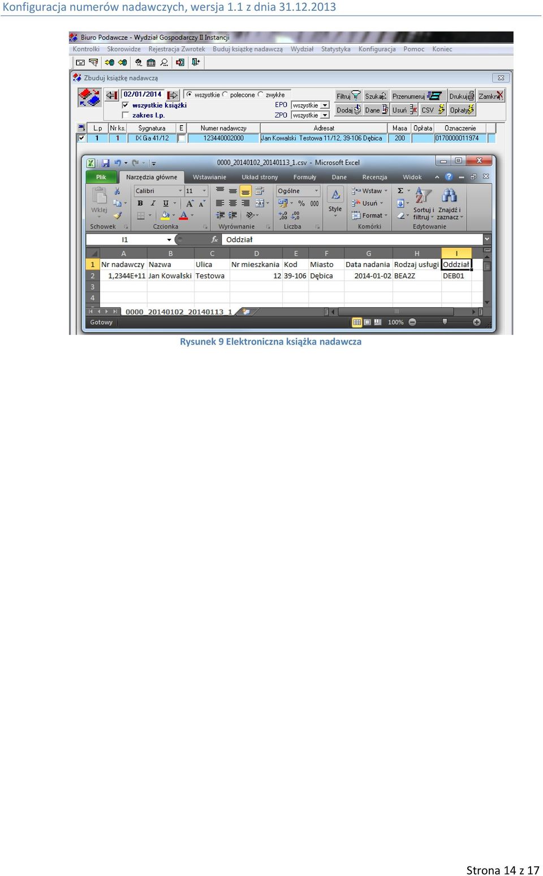Switch to the Formuły ribbon tab
The image size is (543, 876).
pos(304,177)
